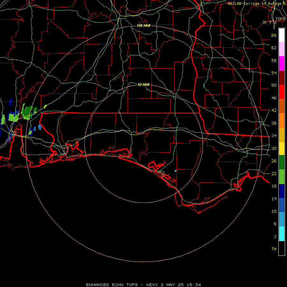Click the legend value '18'
Image resolution: width=287 pixels, height=287 pixels.
tap(274, 186)
